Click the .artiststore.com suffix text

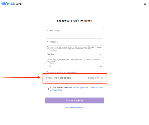pos(95,78)
